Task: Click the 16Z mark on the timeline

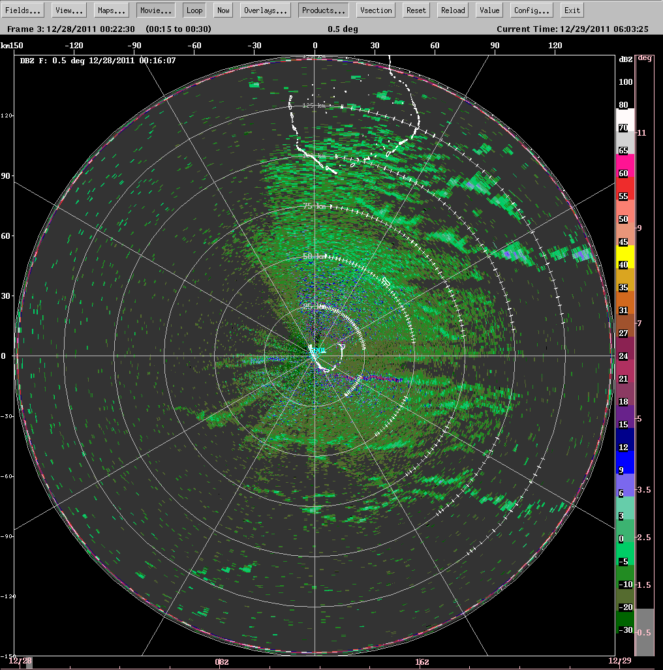Action: click(422, 662)
